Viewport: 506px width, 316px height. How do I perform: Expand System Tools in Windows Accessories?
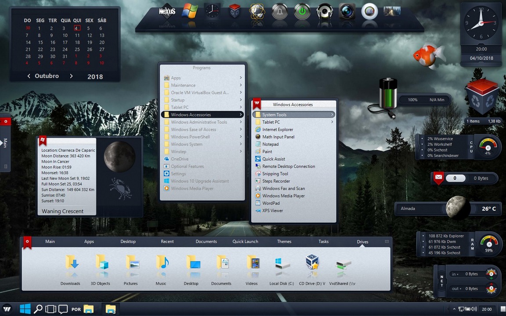(294, 115)
